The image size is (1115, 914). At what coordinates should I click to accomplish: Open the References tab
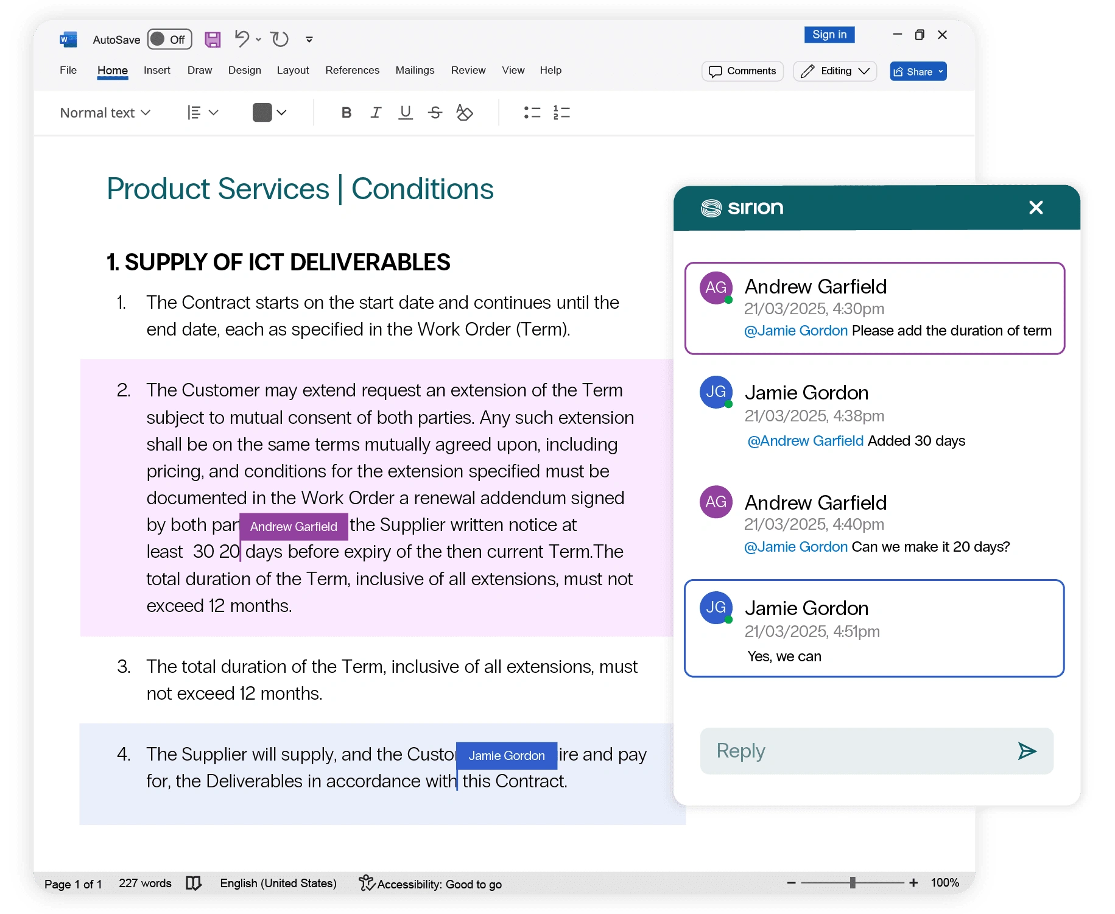[x=352, y=71]
